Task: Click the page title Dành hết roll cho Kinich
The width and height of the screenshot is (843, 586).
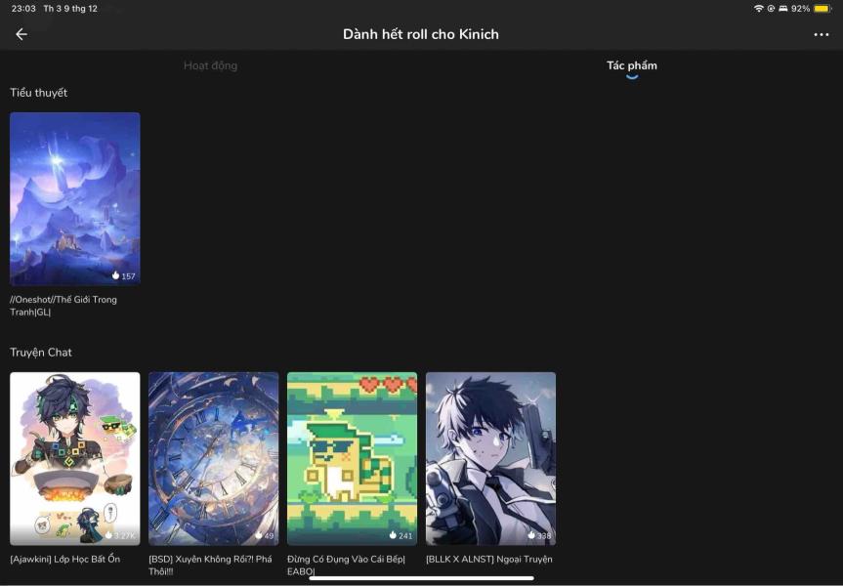Action: [x=421, y=34]
